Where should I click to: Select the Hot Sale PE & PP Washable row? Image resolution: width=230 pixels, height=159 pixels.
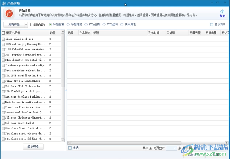click(31, 86)
